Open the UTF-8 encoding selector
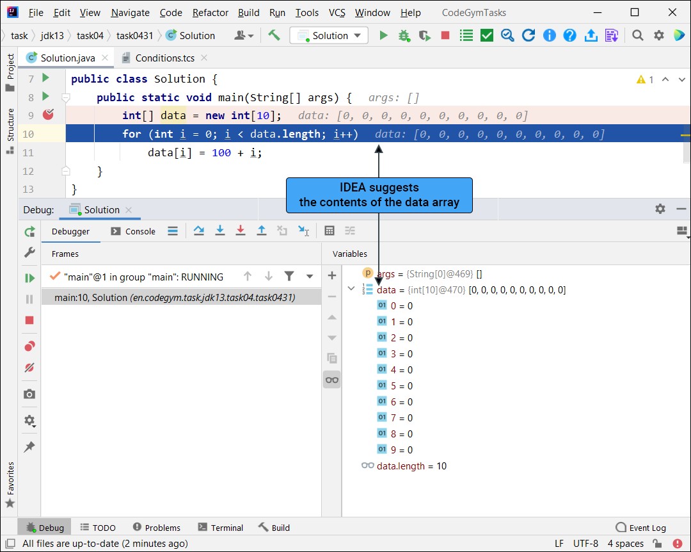 tap(585, 543)
